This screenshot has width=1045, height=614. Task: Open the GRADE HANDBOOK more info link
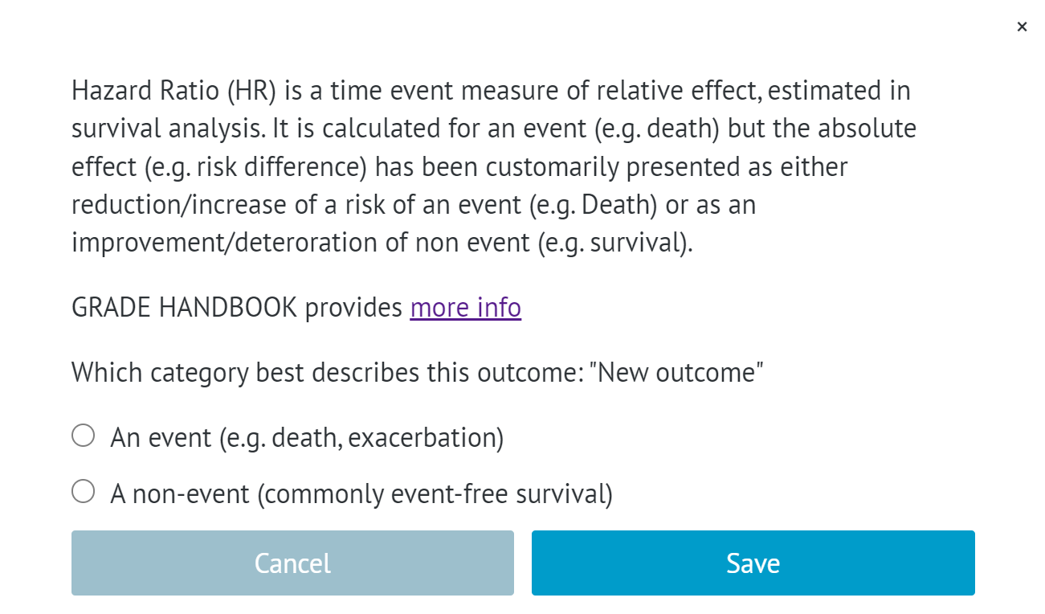[x=465, y=307]
